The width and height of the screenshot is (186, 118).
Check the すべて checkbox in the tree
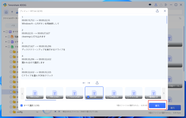(x=7, y=32)
